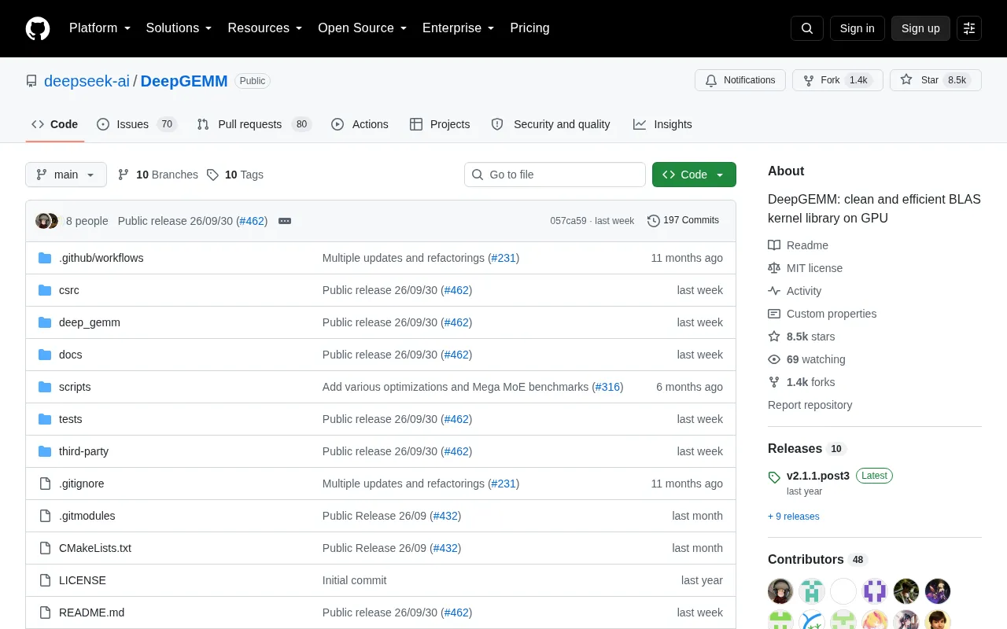Focus the Go to file field
The image size is (1007, 629).
(555, 175)
